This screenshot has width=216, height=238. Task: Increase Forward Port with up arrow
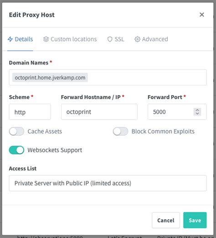pyautogui.click(x=197, y=110)
